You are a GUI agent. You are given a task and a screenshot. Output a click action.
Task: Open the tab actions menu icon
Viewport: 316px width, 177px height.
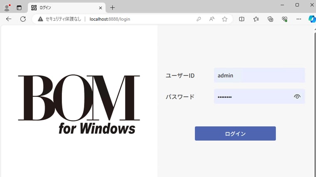click(19, 8)
